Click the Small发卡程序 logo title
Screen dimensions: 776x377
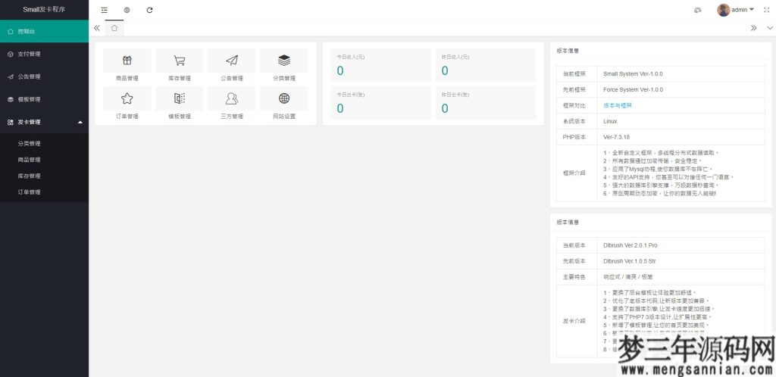click(44, 9)
